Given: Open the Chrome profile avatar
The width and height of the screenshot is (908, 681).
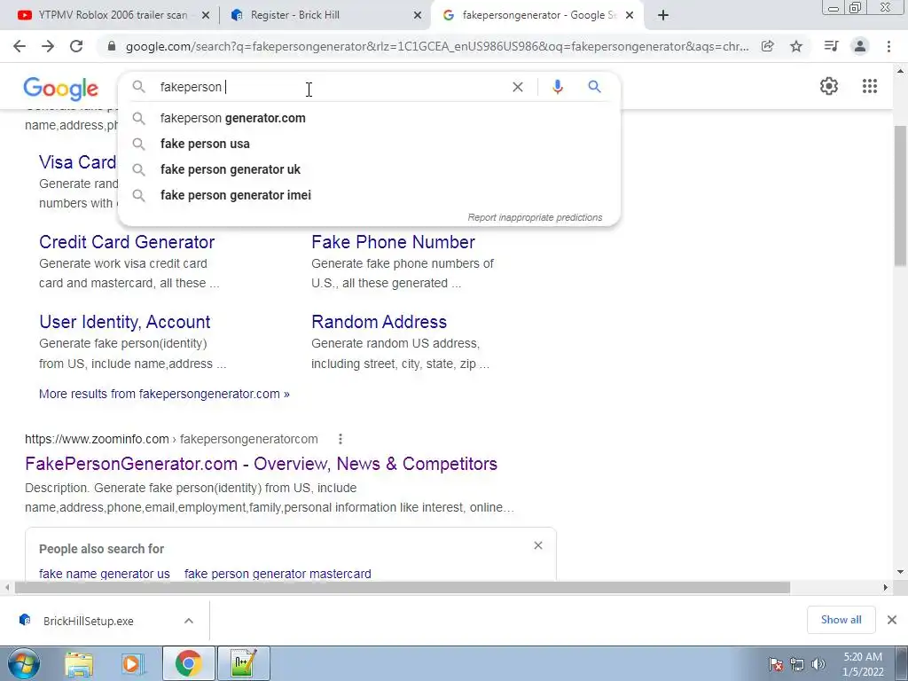Looking at the screenshot, I should coord(860,46).
